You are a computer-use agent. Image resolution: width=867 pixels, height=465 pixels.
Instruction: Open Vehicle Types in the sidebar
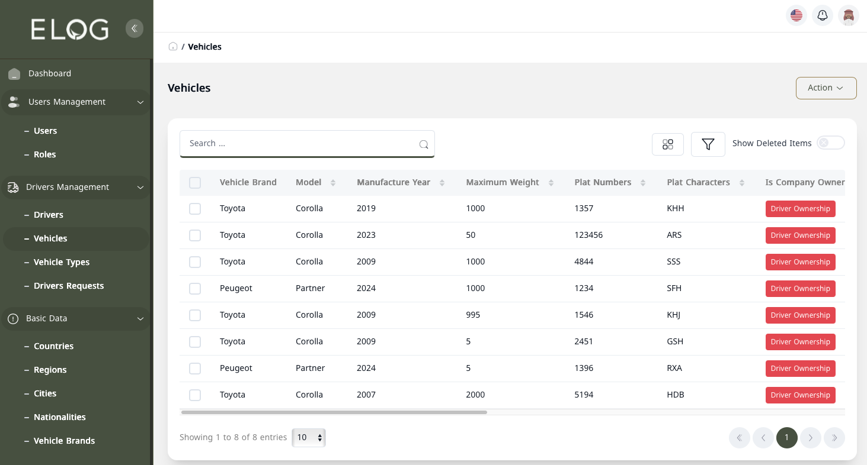coord(62,262)
